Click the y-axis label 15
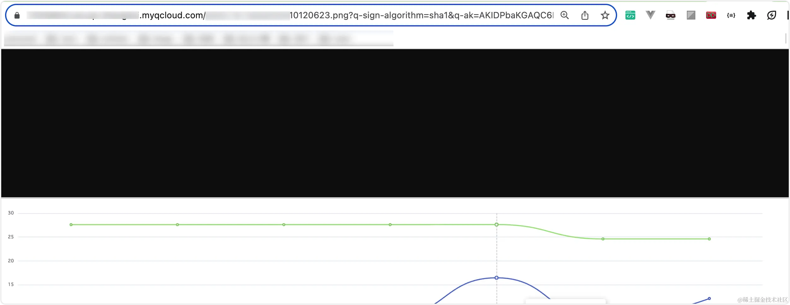 [11, 285]
